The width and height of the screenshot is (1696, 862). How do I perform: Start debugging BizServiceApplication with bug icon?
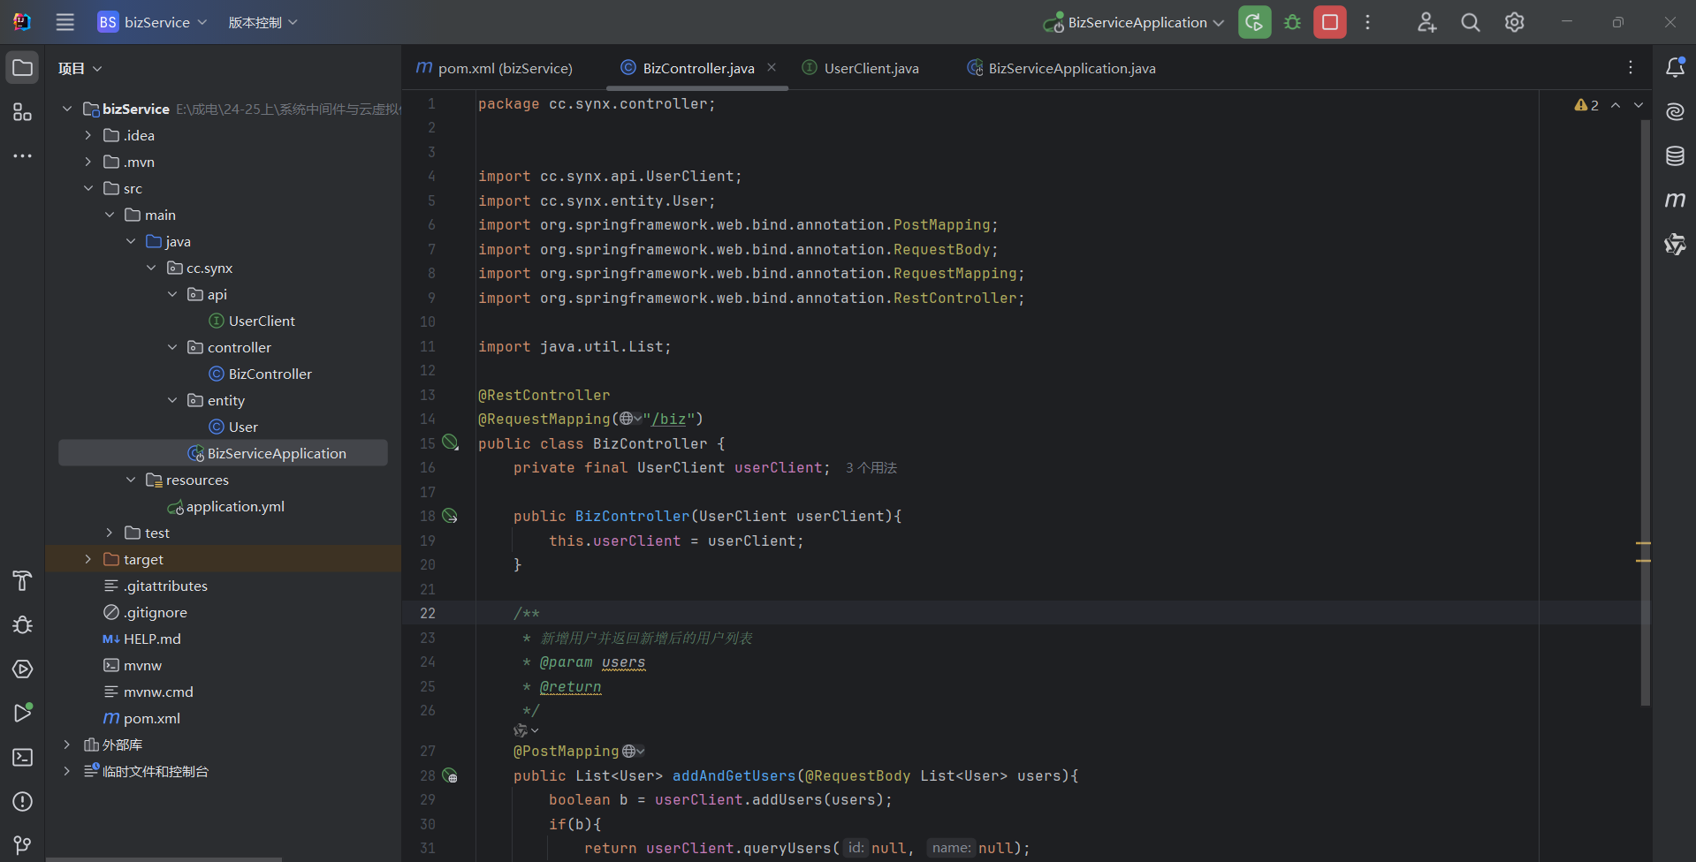(x=1293, y=22)
